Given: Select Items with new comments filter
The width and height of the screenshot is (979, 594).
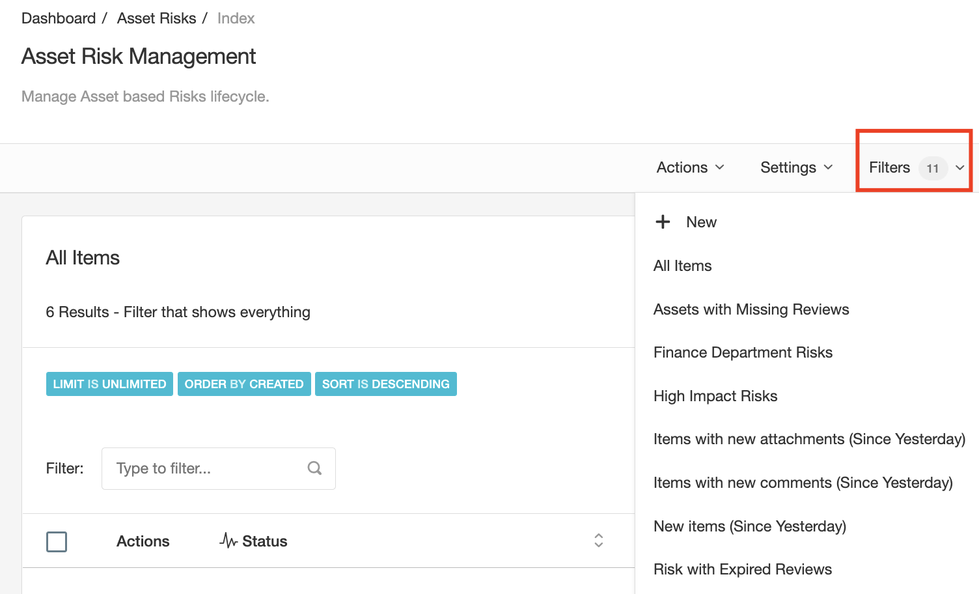Looking at the screenshot, I should (x=803, y=483).
